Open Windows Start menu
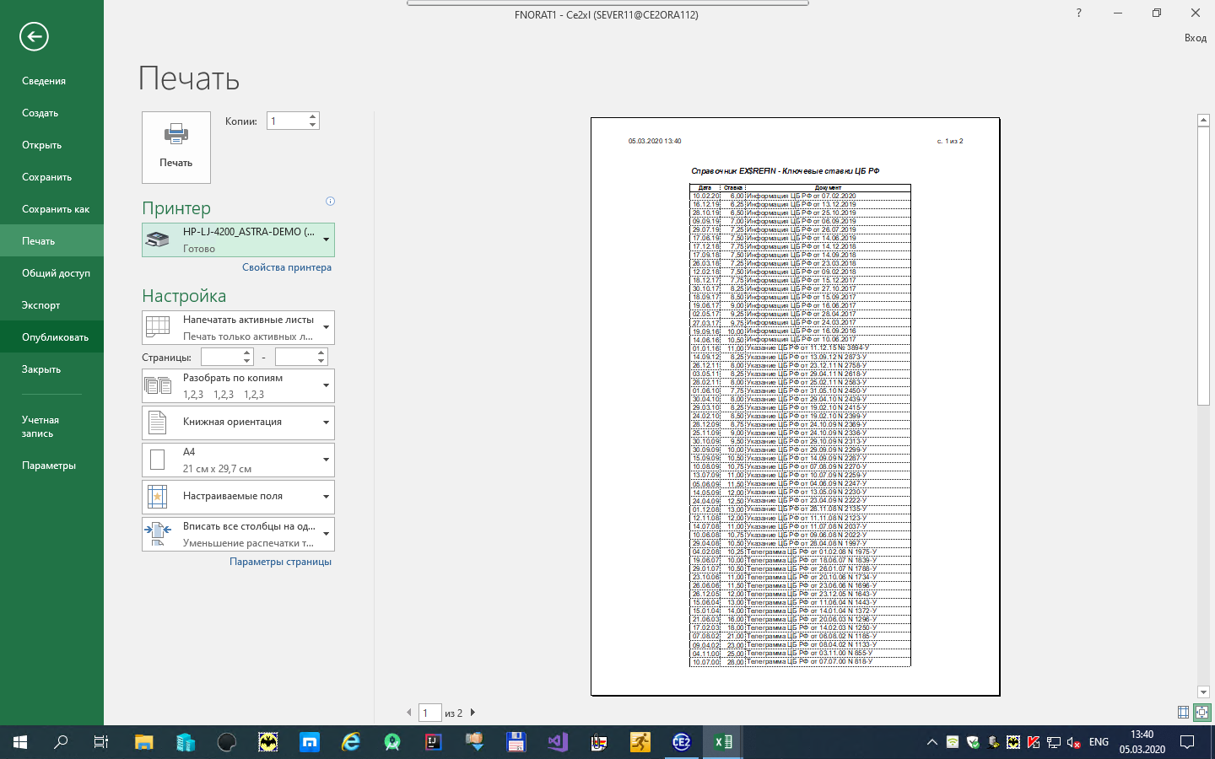 tap(20, 742)
